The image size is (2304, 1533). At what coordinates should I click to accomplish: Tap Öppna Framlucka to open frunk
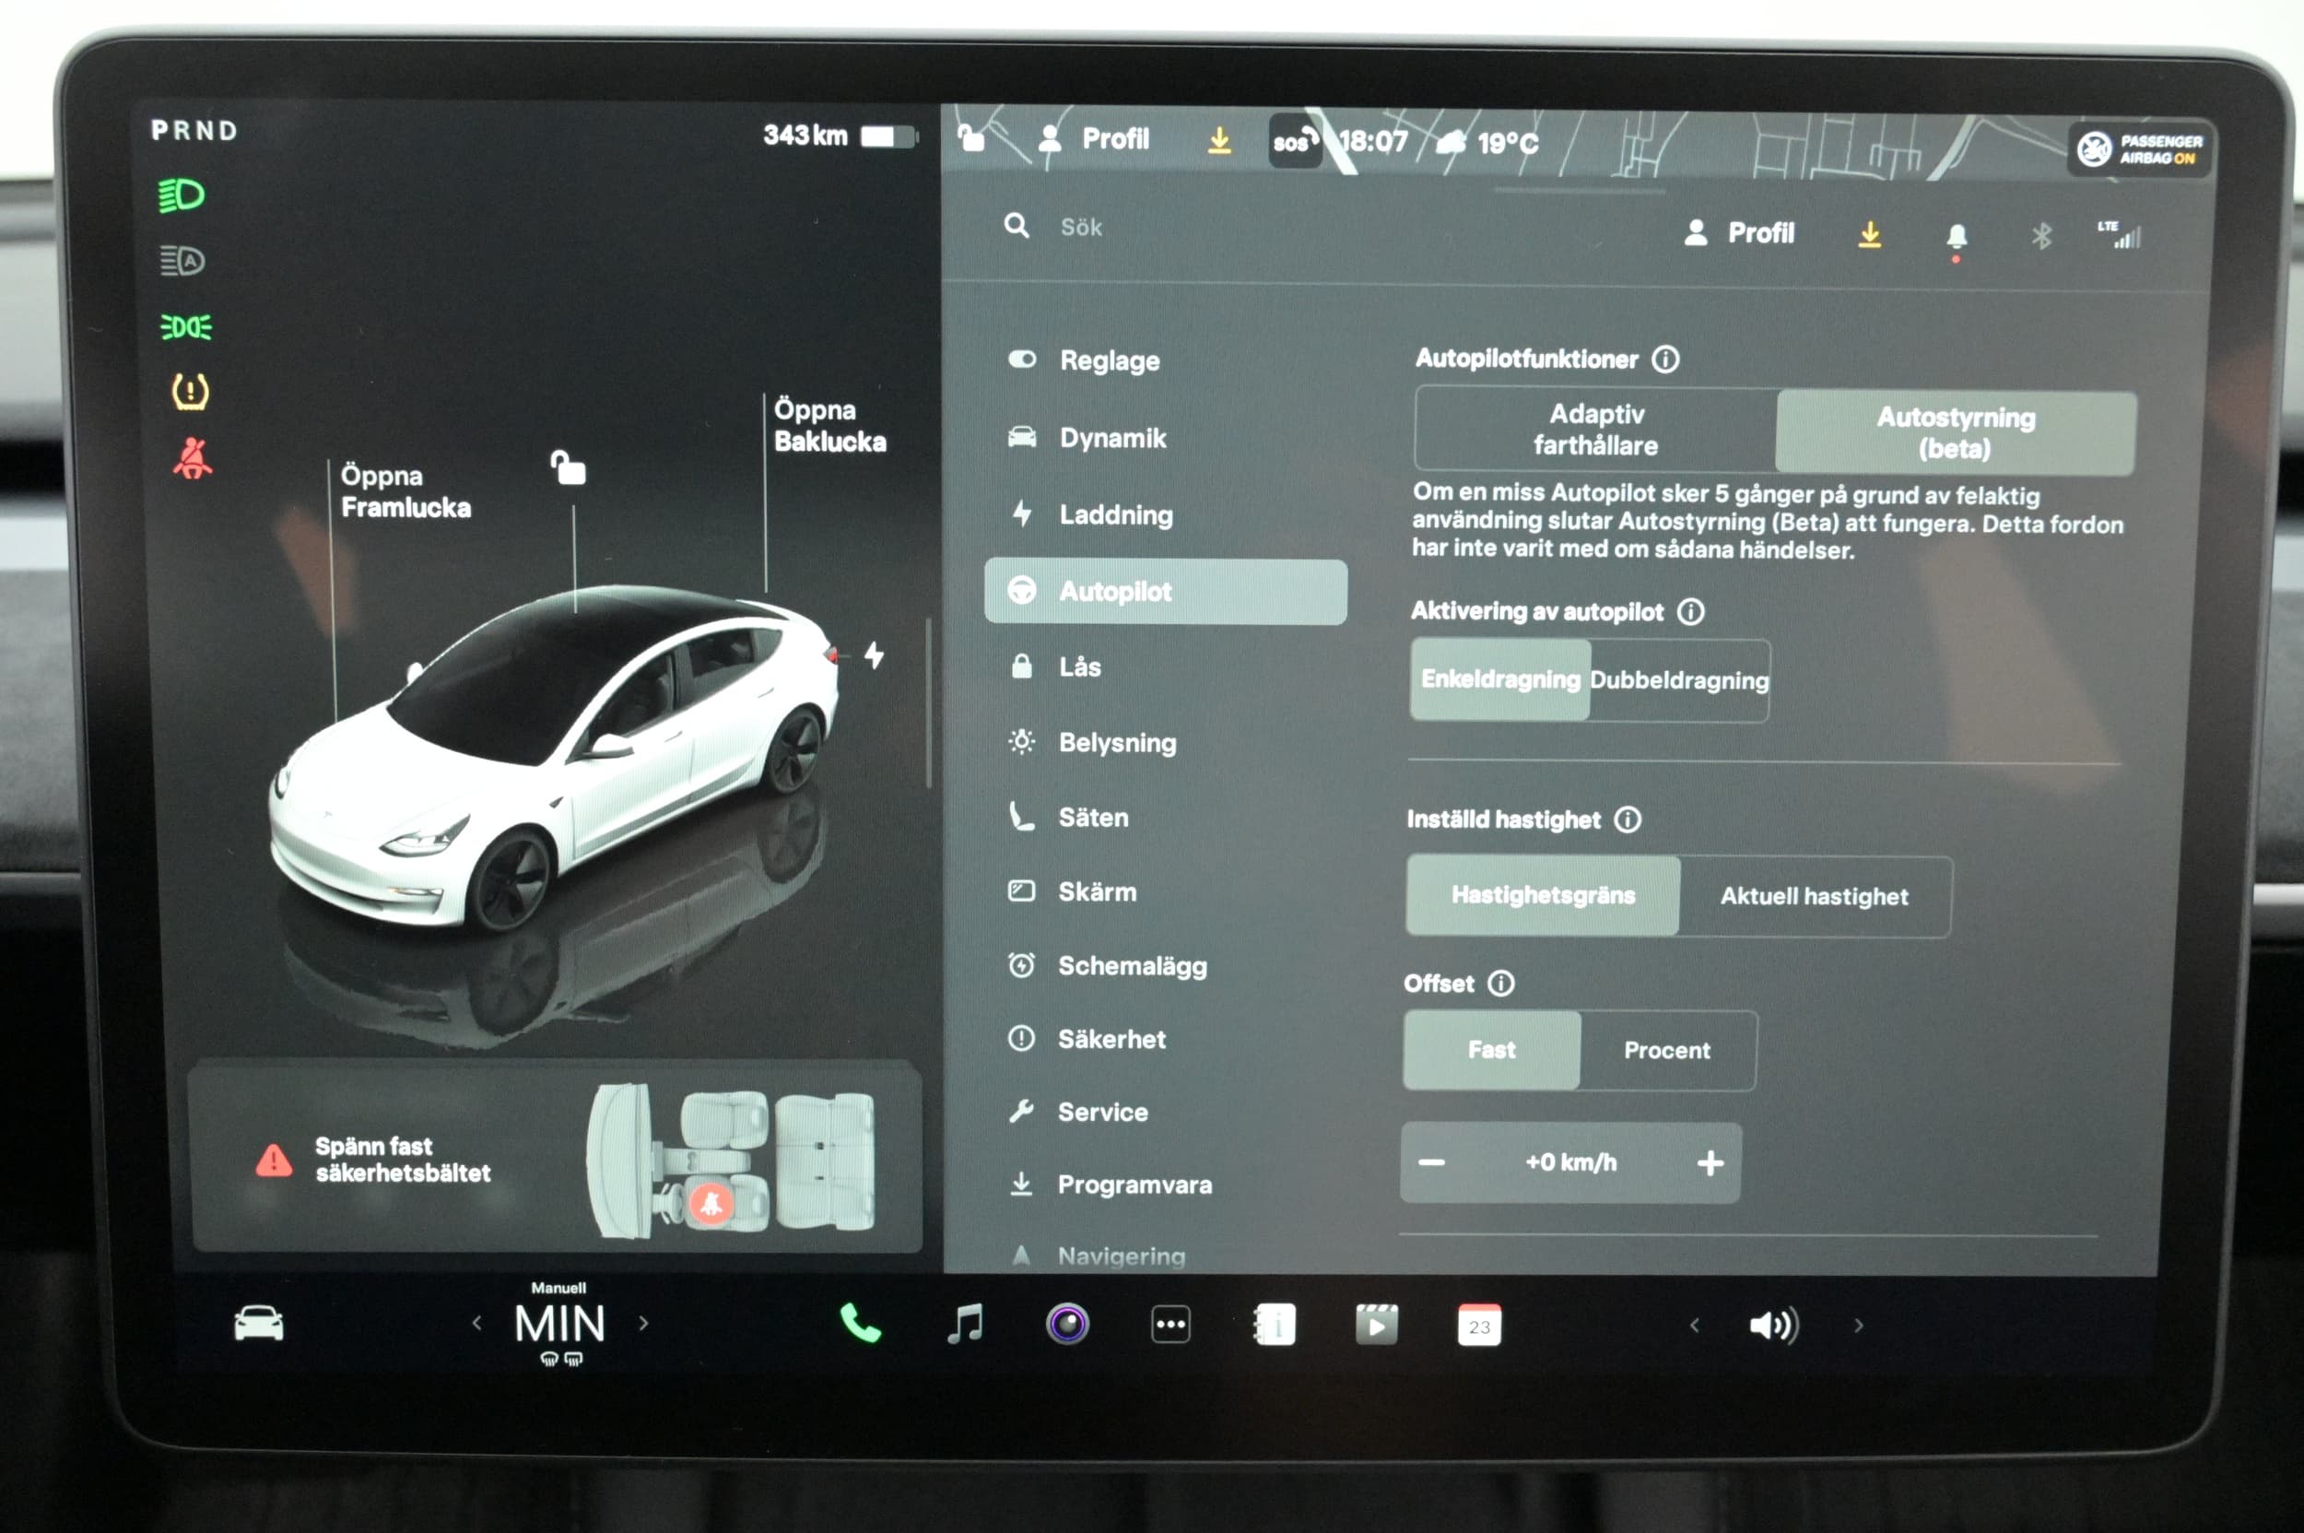click(x=405, y=491)
